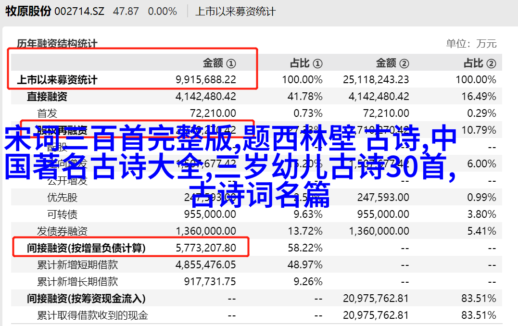Click the 首发 row label

(x=47, y=113)
